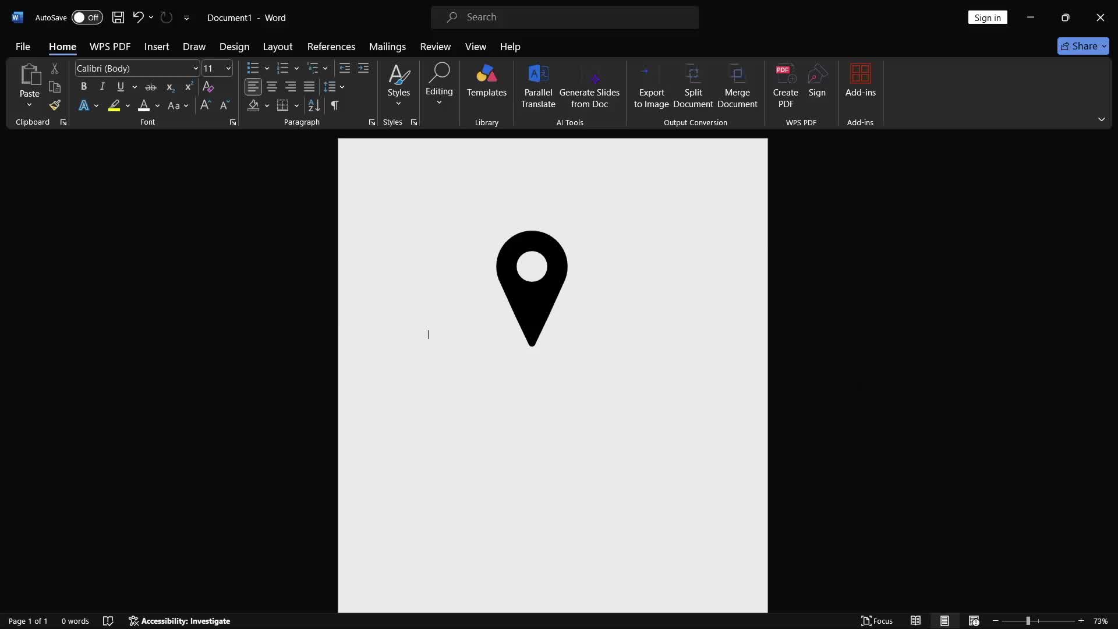This screenshot has width=1118, height=629.
Task: Open the Add-ins gallery
Action: click(861, 80)
